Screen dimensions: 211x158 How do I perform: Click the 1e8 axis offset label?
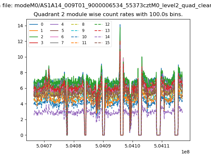pos(185,152)
